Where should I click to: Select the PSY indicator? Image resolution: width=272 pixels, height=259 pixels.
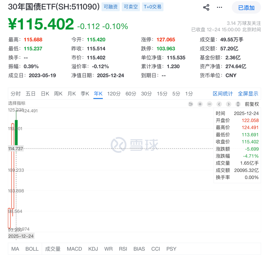[171, 249]
